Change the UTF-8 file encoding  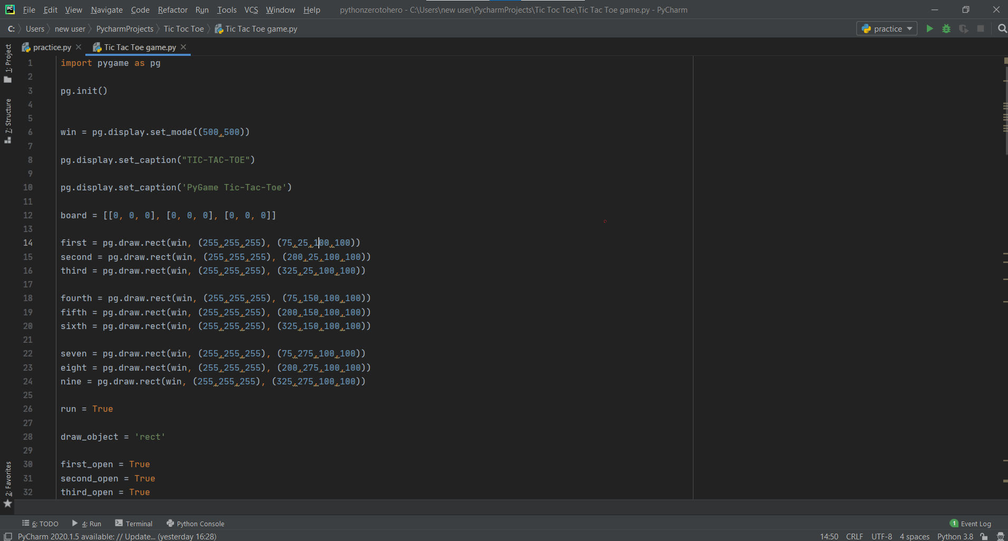(882, 536)
